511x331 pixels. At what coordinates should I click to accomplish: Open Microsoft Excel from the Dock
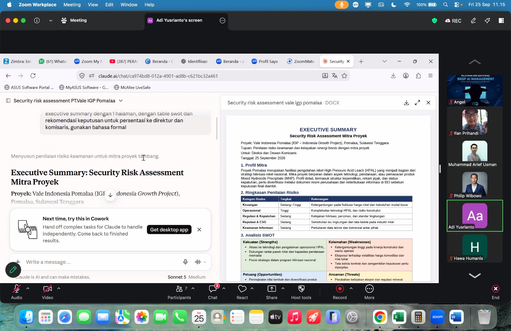click(x=399, y=317)
